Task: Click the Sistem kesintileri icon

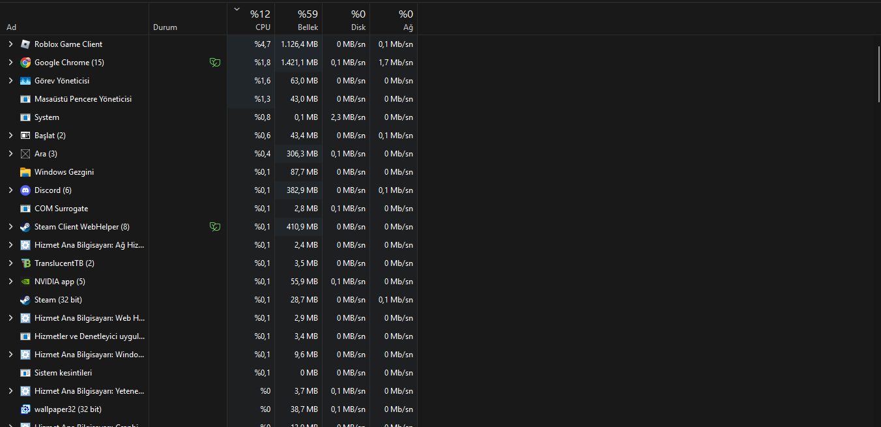Action: pyautogui.click(x=25, y=373)
